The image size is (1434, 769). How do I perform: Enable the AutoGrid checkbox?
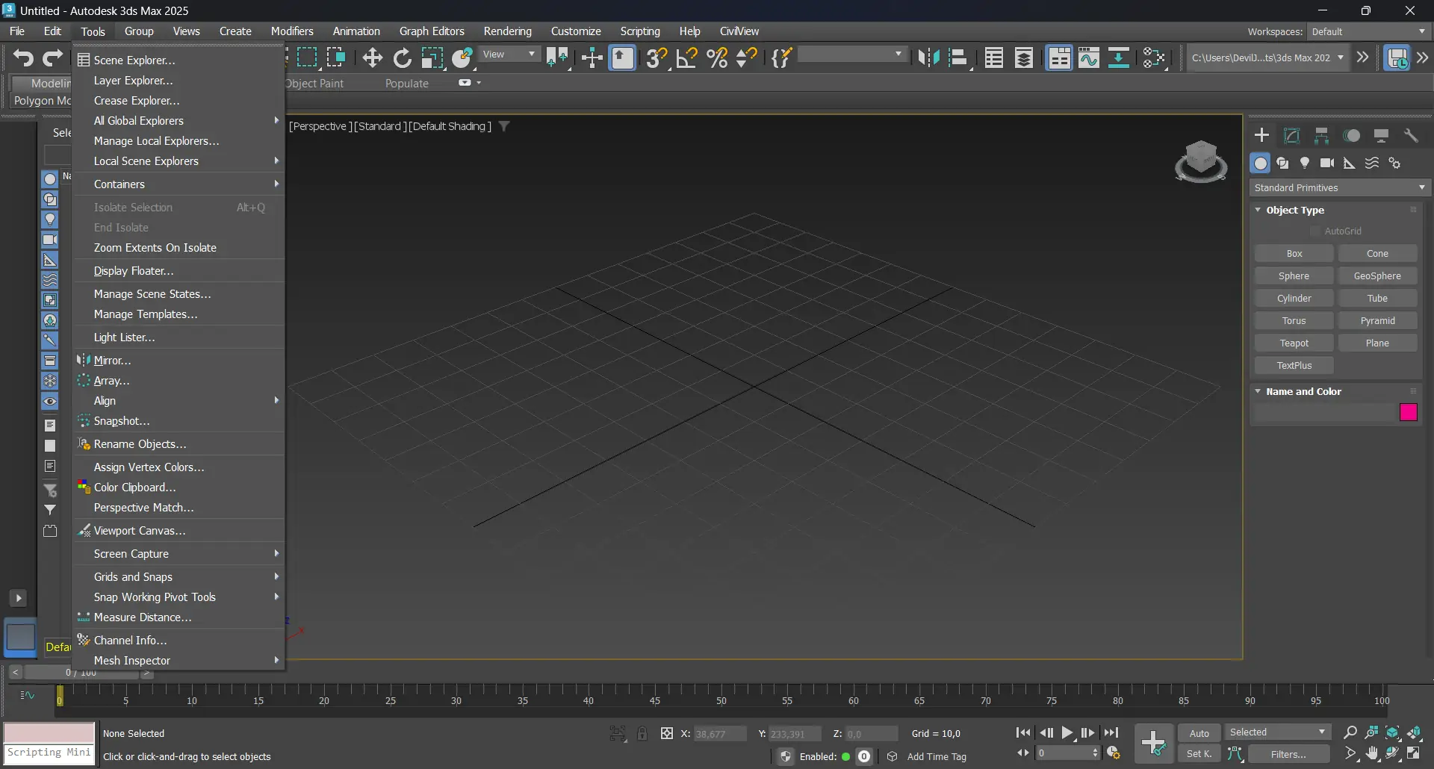pos(1315,231)
